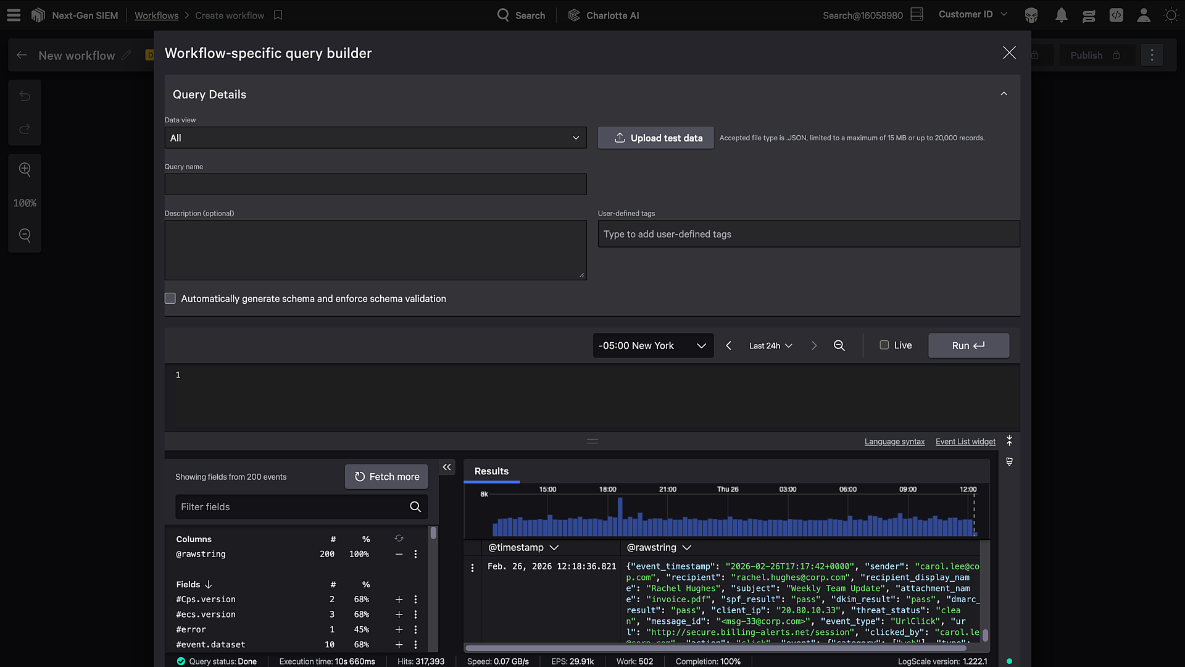The image size is (1185, 667).
Task: Add #Cps.version field as column
Action: pos(399,600)
